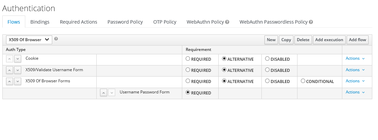Delete the selected flow
Viewport: 378px width, 140px height.
pyautogui.click(x=303, y=40)
